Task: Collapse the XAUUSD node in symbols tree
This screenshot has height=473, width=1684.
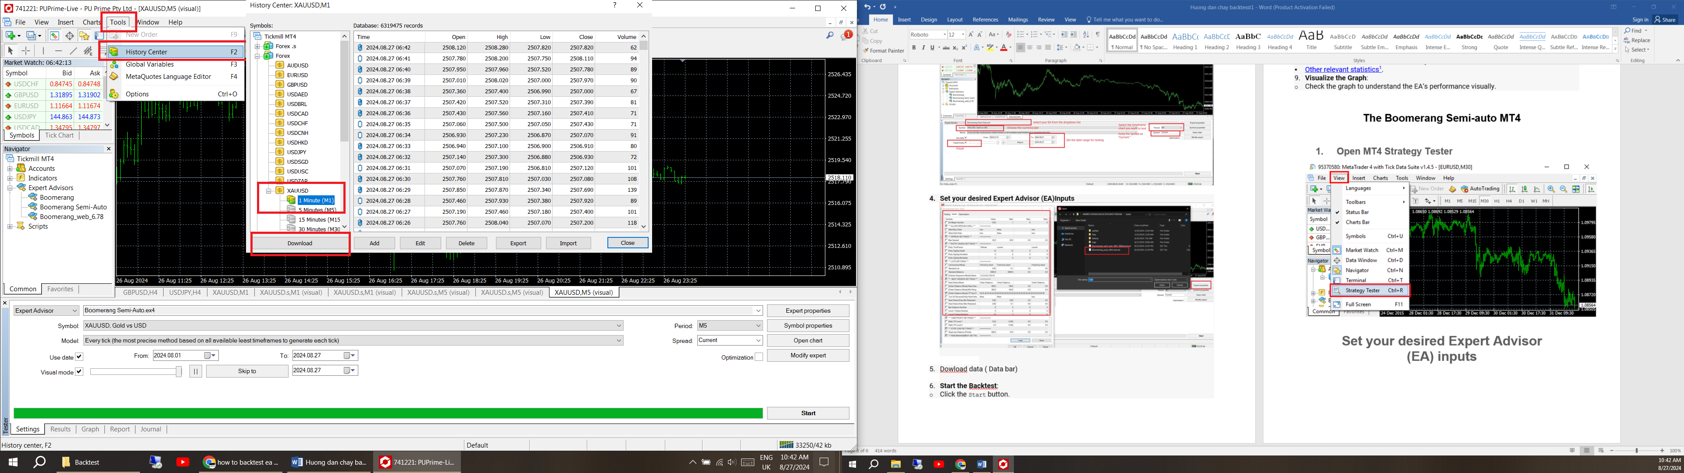Action: tap(268, 191)
